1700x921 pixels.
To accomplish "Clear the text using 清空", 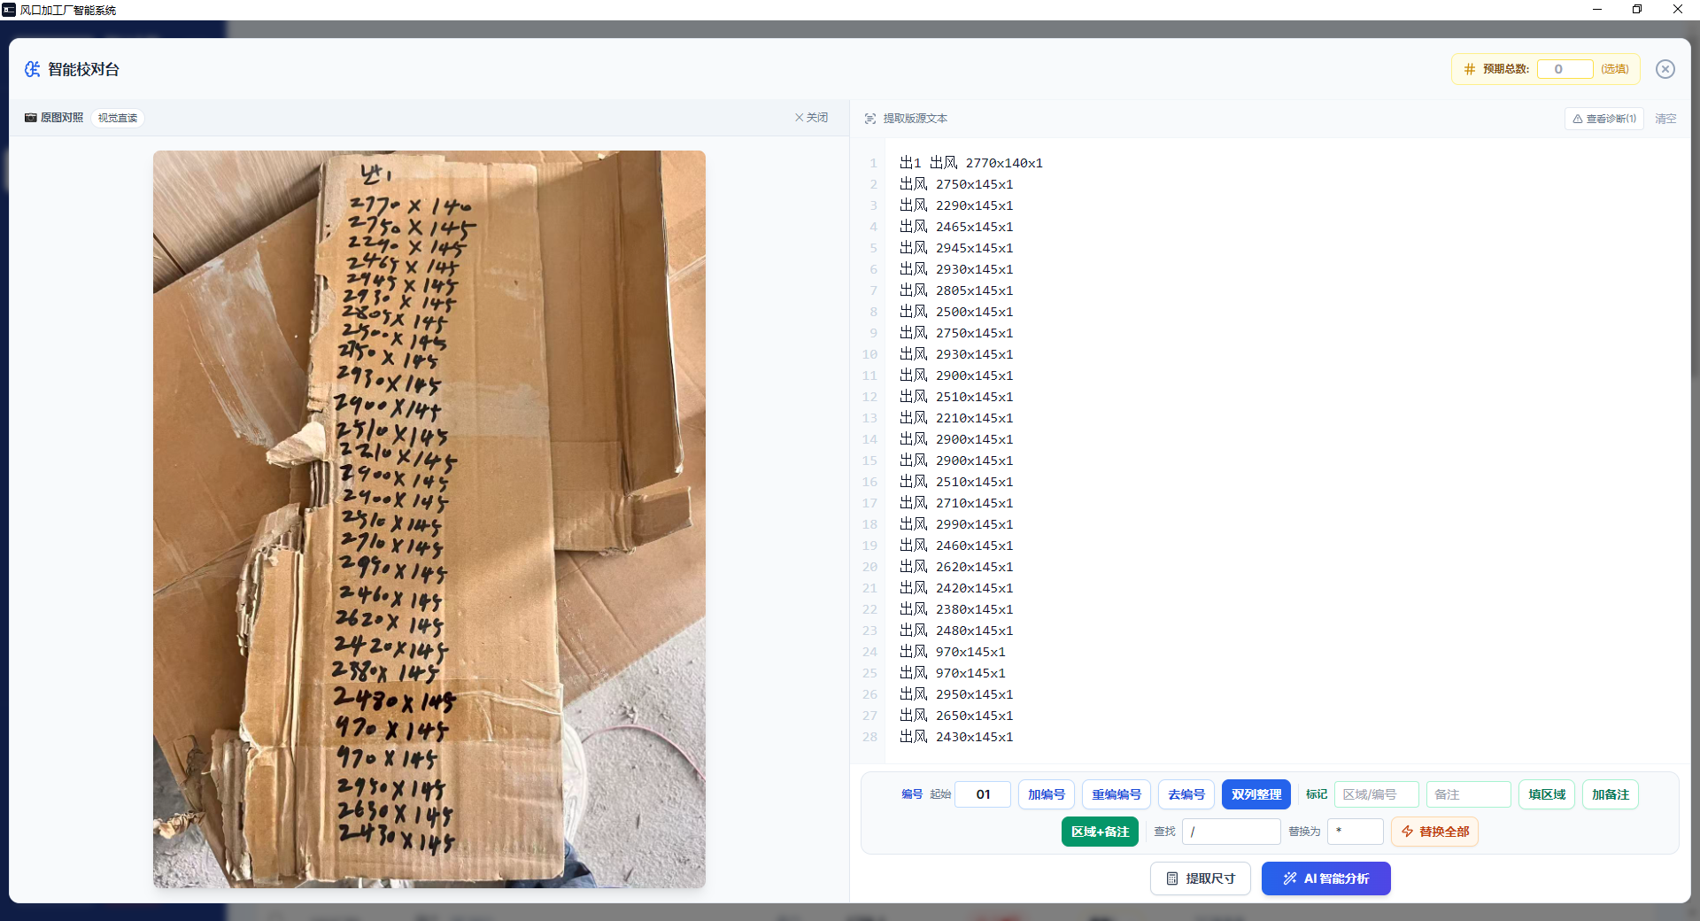I will (1665, 119).
